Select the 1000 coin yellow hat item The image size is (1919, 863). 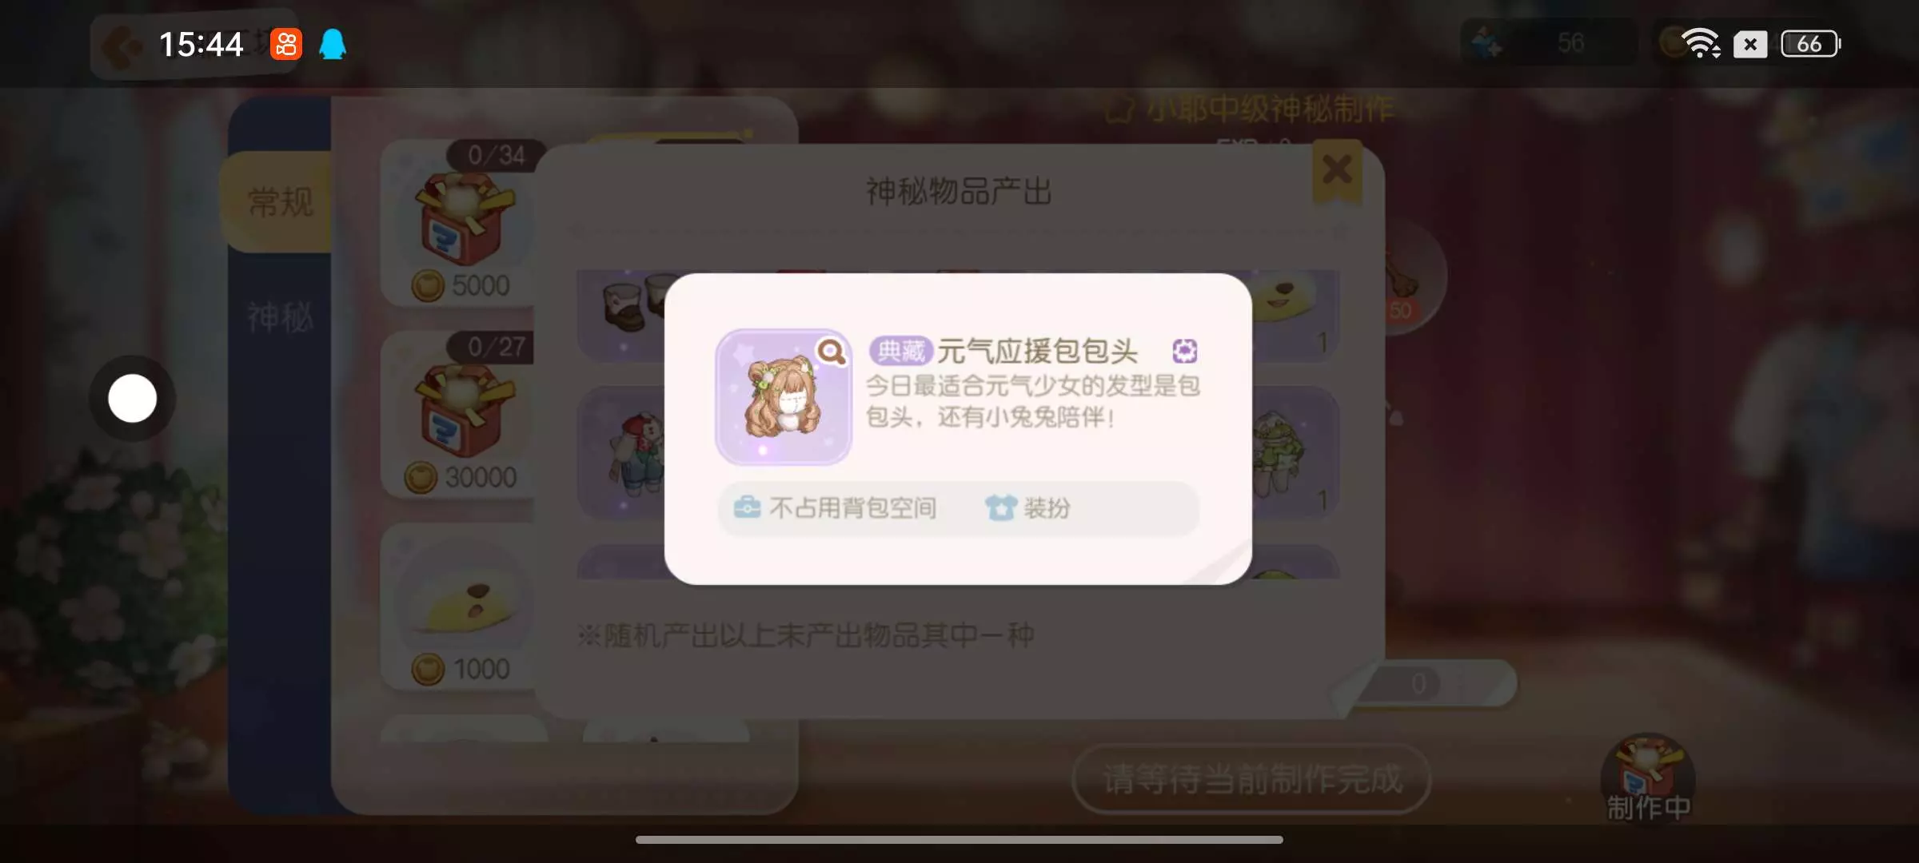pos(461,607)
